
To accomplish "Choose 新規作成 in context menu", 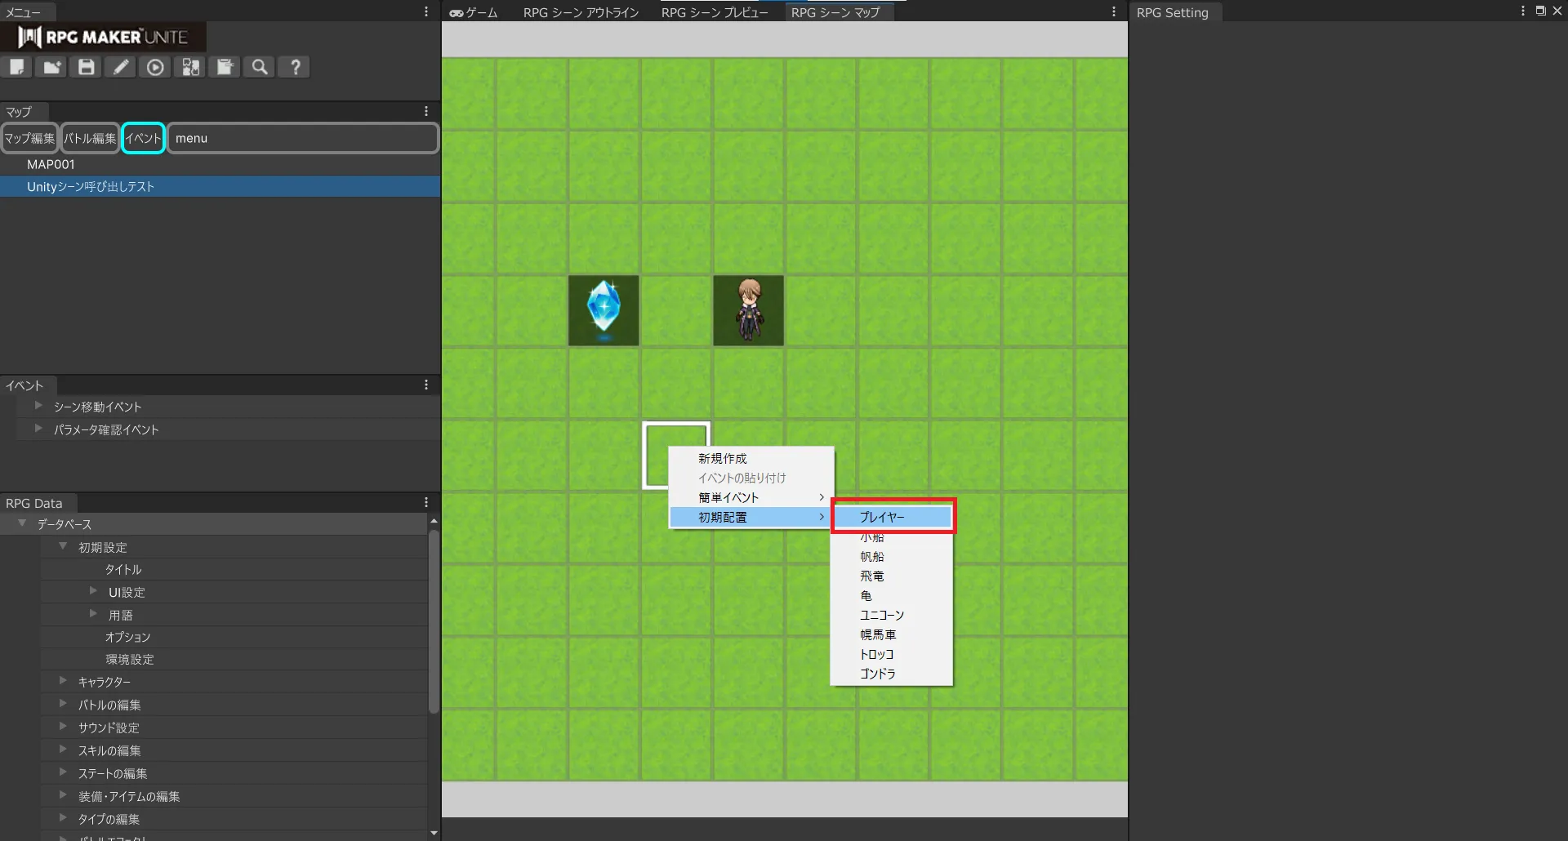I will (751, 458).
